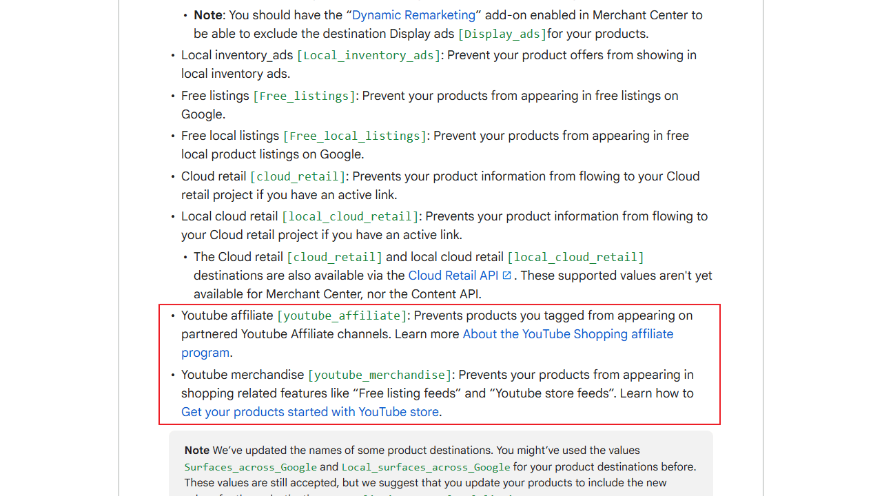Click the [Free_listings] code value

[304, 96]
